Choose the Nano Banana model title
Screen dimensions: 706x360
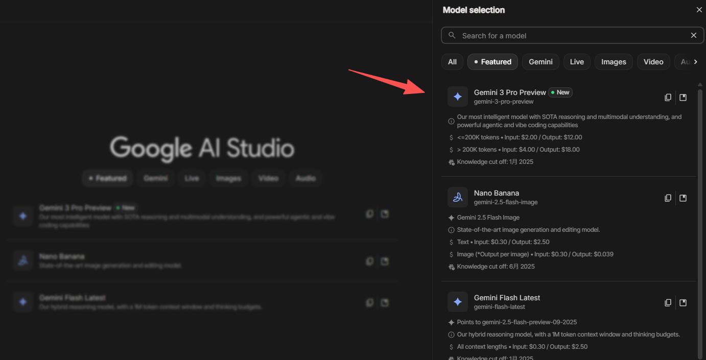pyautogui.click(x=497, y=193)
